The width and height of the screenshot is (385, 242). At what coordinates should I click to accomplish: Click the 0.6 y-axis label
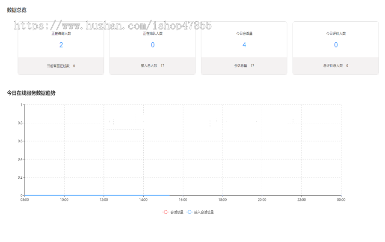click(x=20, y=141)
